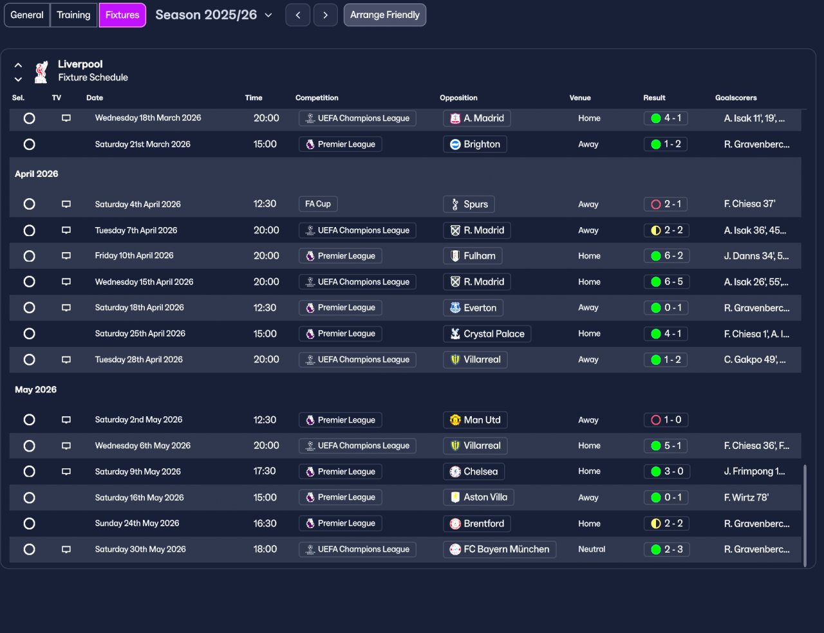This screenshot has height=633, width=824.
Task: Click the A. Madrid club badge
Action: 455,118
